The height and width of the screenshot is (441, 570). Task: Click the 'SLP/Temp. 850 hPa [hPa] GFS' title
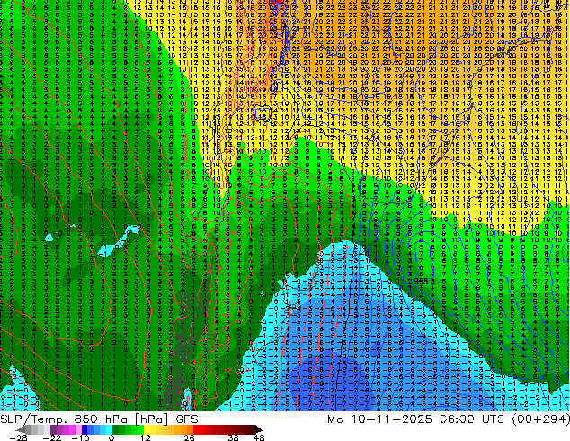[x=99, y=419]
